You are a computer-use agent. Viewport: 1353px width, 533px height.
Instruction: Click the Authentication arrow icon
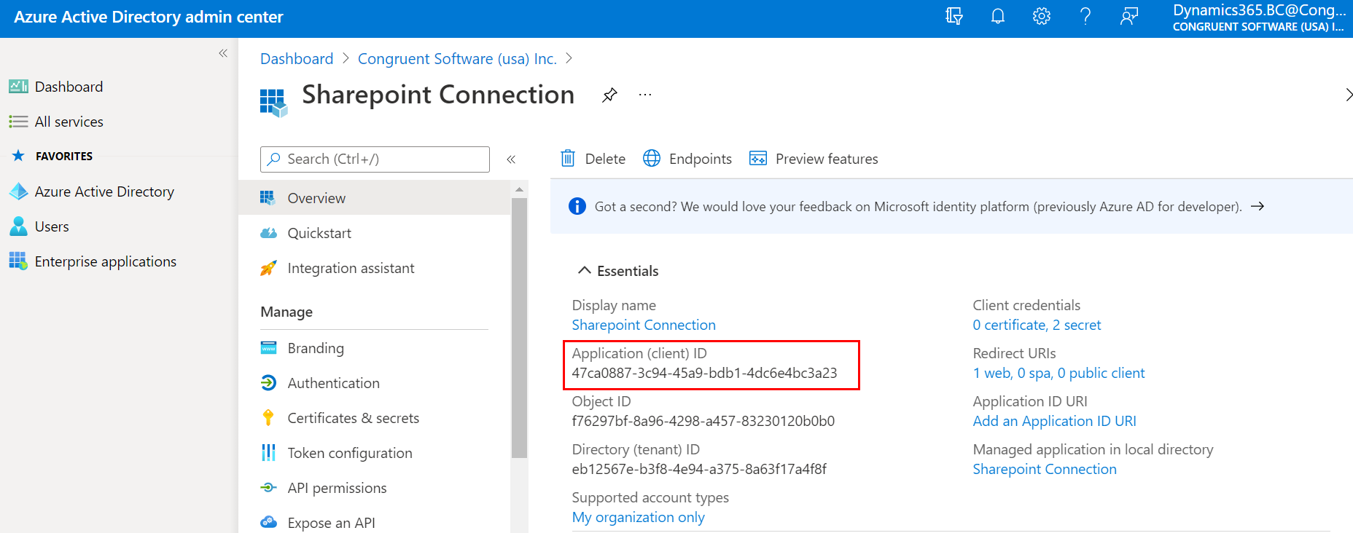[268, 383]
